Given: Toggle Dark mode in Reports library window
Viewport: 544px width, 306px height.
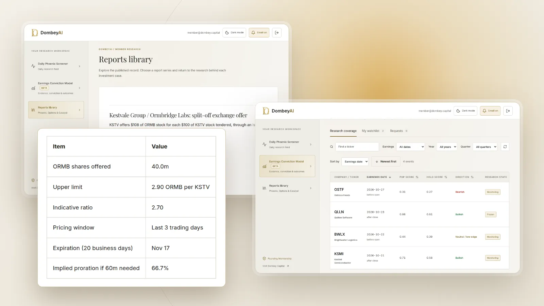Looking at the screenshot, I should coord(234,33).
